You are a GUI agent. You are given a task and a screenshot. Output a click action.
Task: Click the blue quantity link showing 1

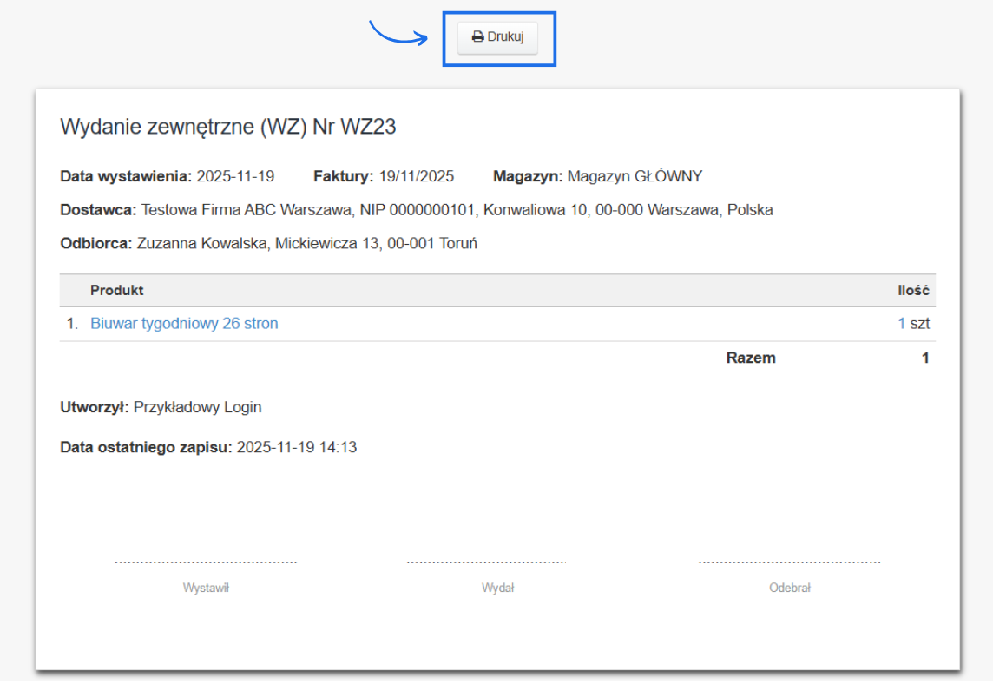(903, 323)
